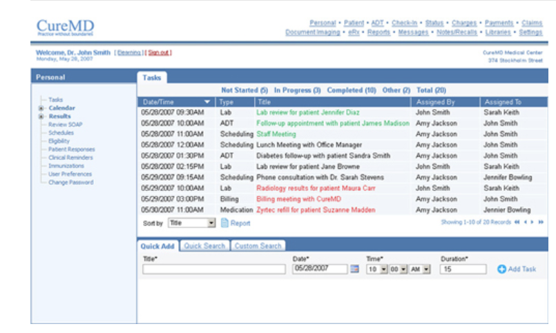Jump to last page of records

[x=541, y=222]
